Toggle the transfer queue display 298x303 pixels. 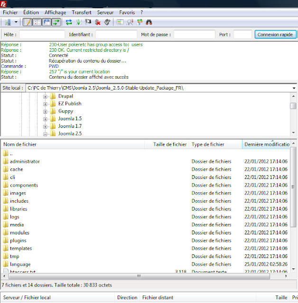point(56,22)
